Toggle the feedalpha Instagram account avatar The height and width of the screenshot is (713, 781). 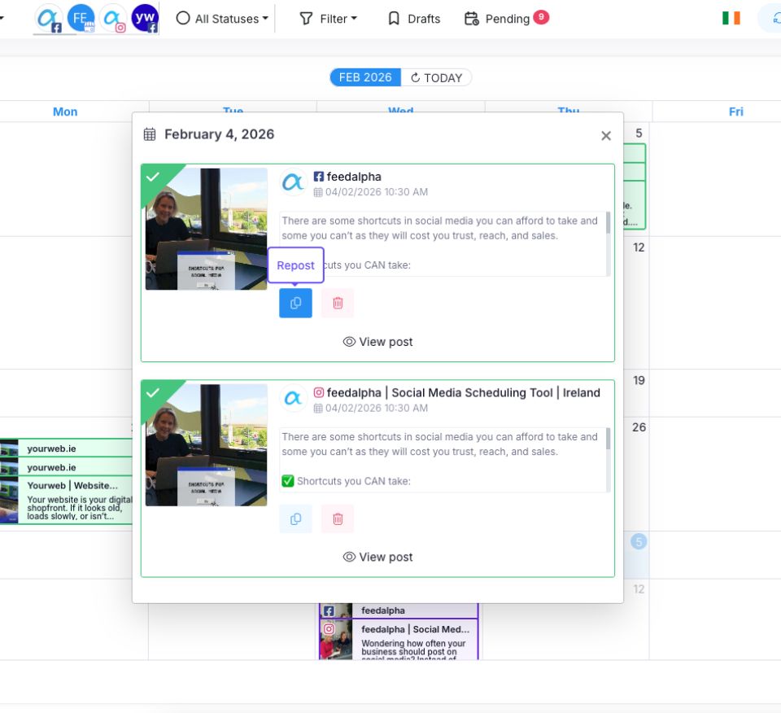tap(113, 19)
